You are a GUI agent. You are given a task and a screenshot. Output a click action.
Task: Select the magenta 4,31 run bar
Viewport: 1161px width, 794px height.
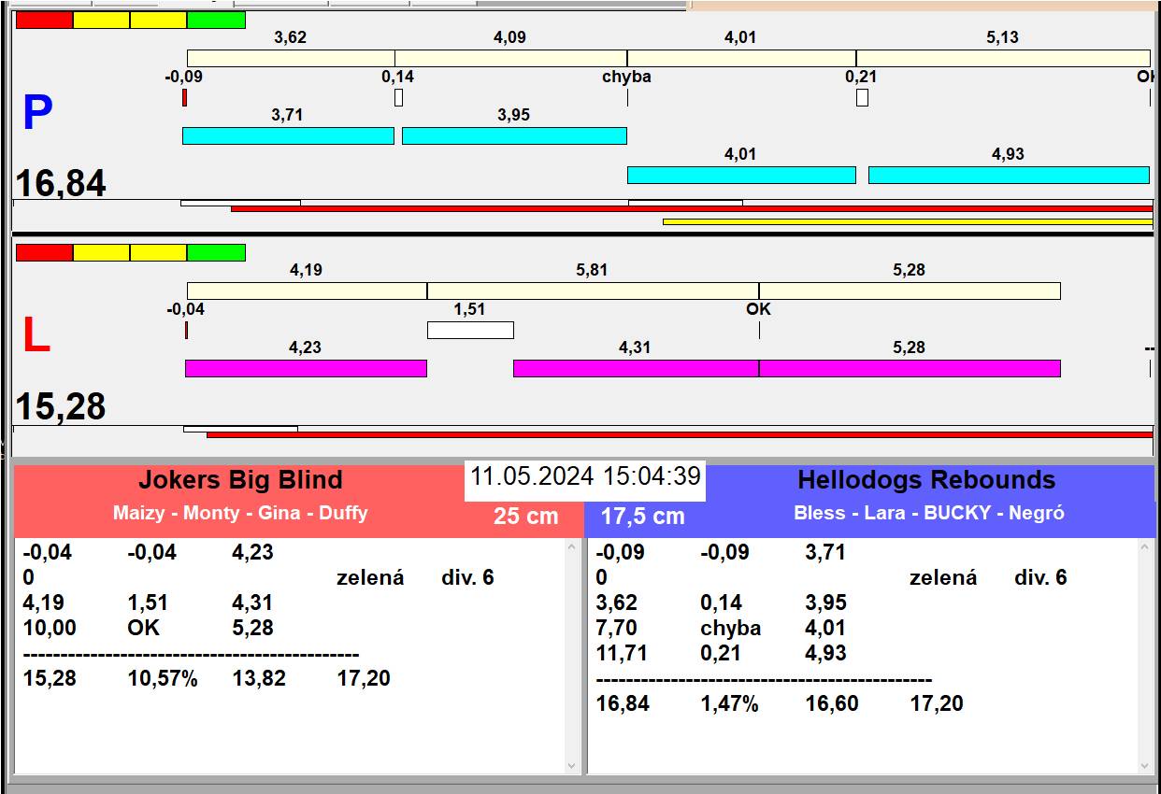point(636,368)
